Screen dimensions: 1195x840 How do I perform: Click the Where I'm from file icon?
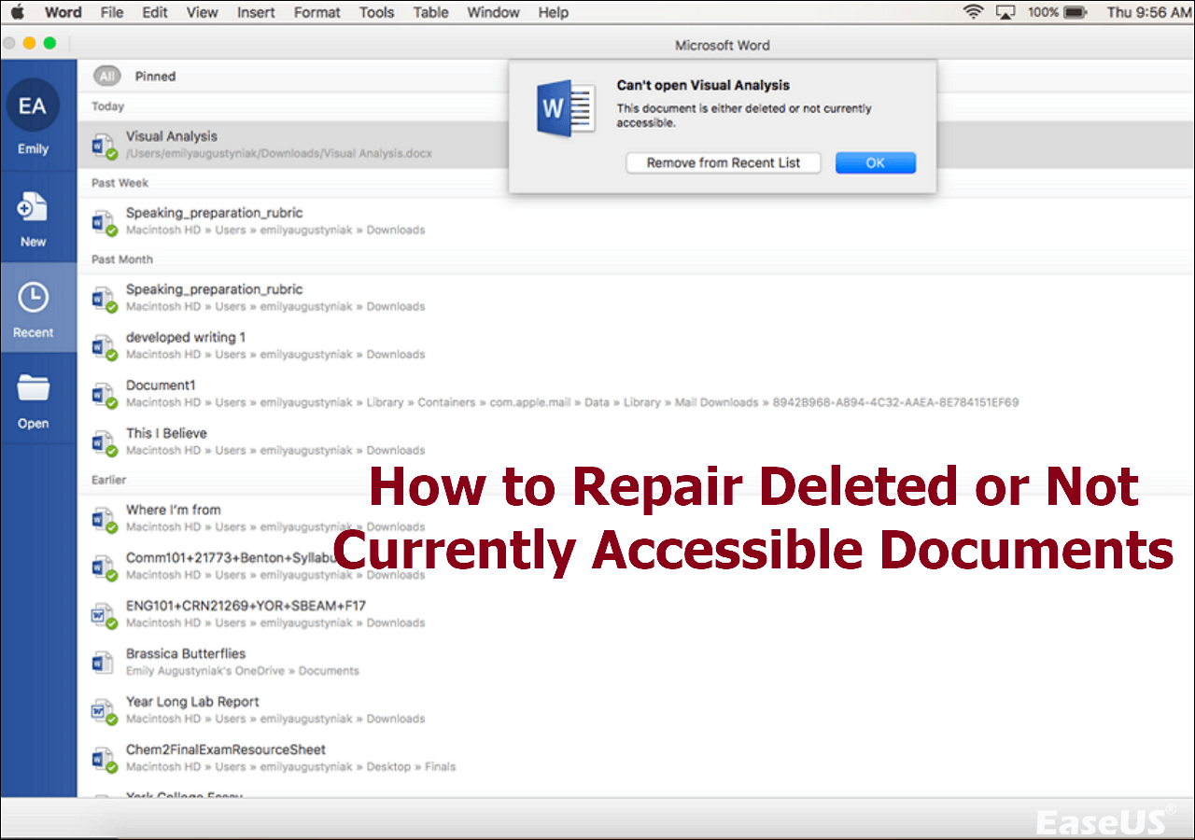click(x=103, y=518)
